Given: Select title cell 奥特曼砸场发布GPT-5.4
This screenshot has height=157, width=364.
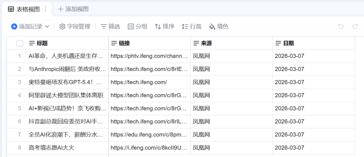Looking at the screenshot, I should (67, 82).
